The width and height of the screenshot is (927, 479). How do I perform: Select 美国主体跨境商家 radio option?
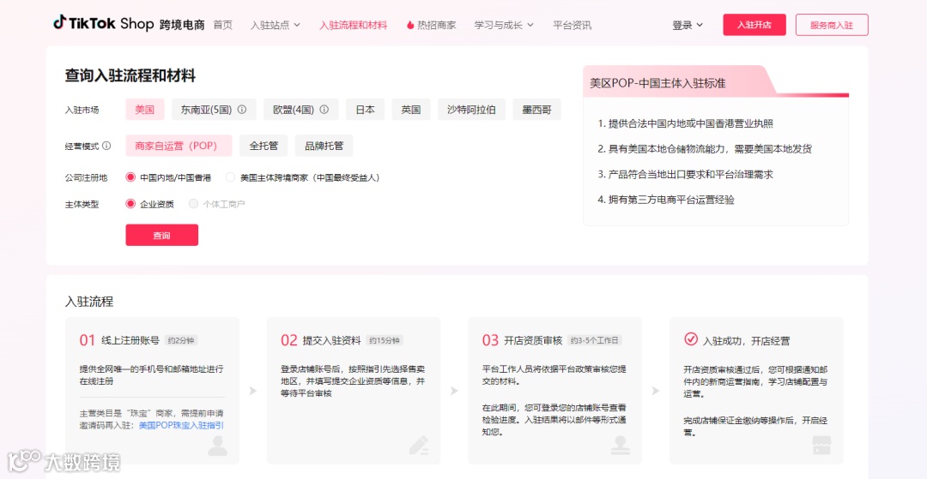coord(231,177)
